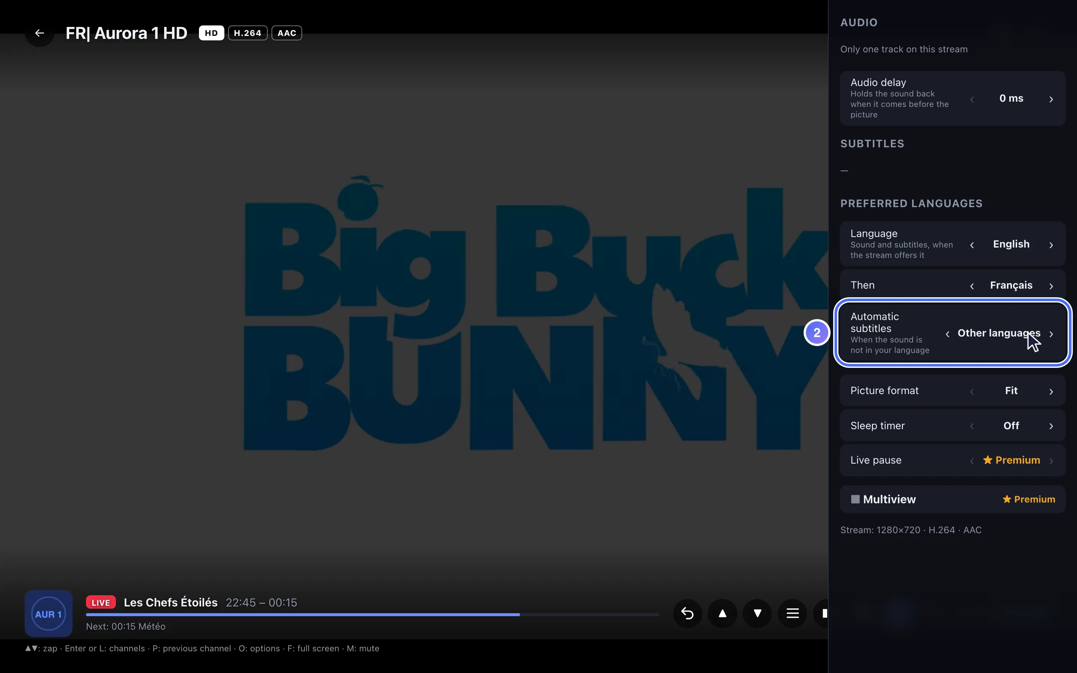Click the '22:45 – 00:15' programme time
The width and height of the screenshot is (1077, 673).
tap(261, 602)
